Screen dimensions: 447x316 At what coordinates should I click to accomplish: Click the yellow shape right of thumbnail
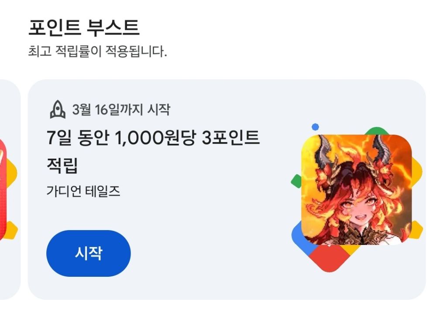click(417, 173)
